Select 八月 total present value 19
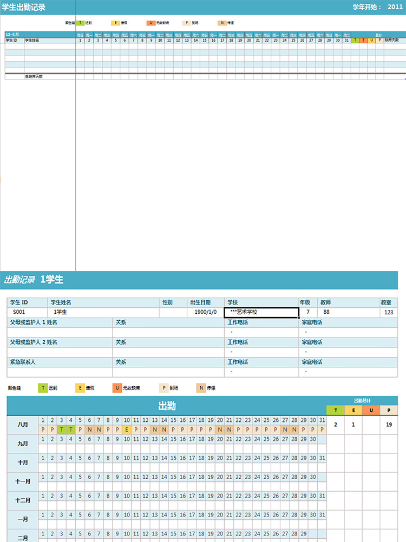This screenshot has width=406, height=542. coord(389,425)
